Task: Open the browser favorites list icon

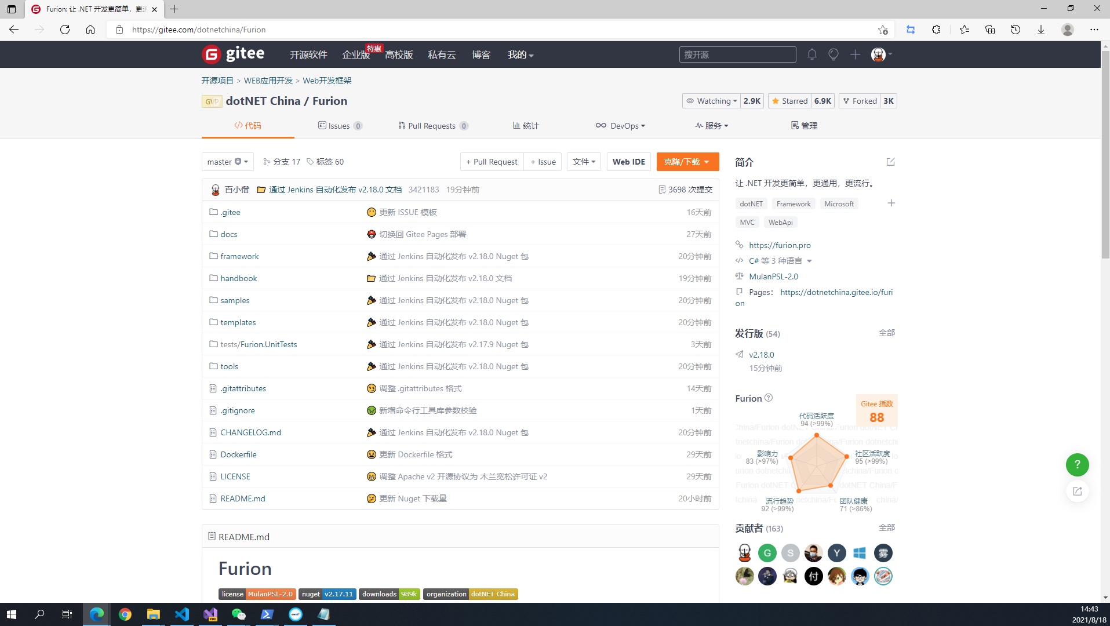Action: click(x=964, y=30)
